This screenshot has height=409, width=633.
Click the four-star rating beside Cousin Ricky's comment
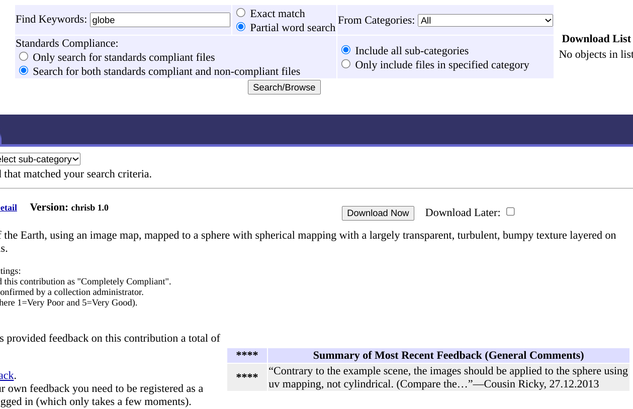click(247, 377)
